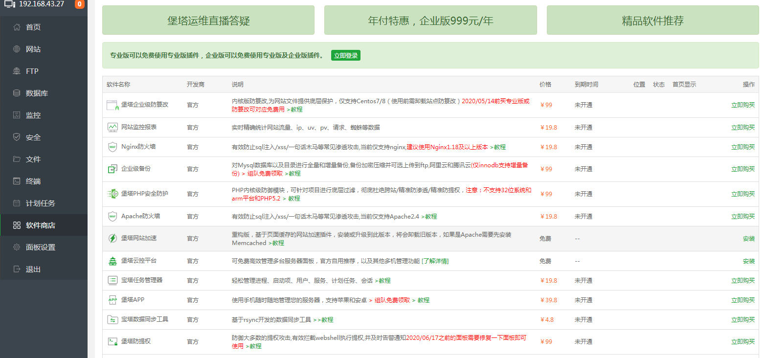Click 立即购买 for Nginx防火墙
The image size is (766, 358).
[x=743, y=147]
